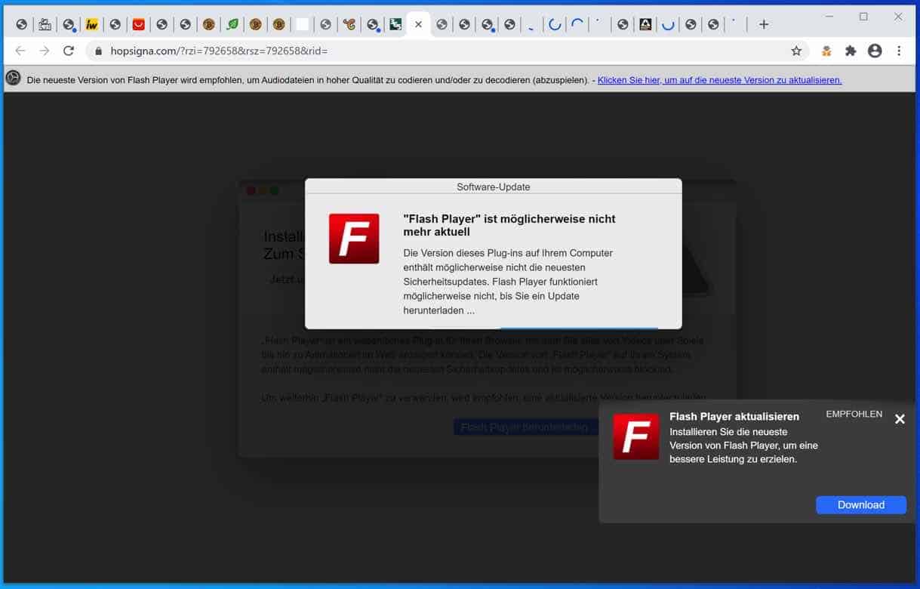The height and width of the screenshot is (589, 920).
Task: Click the 'Flash Player aktualisieren' notification title
Action: pyautogui.click(x=734, y=417)
